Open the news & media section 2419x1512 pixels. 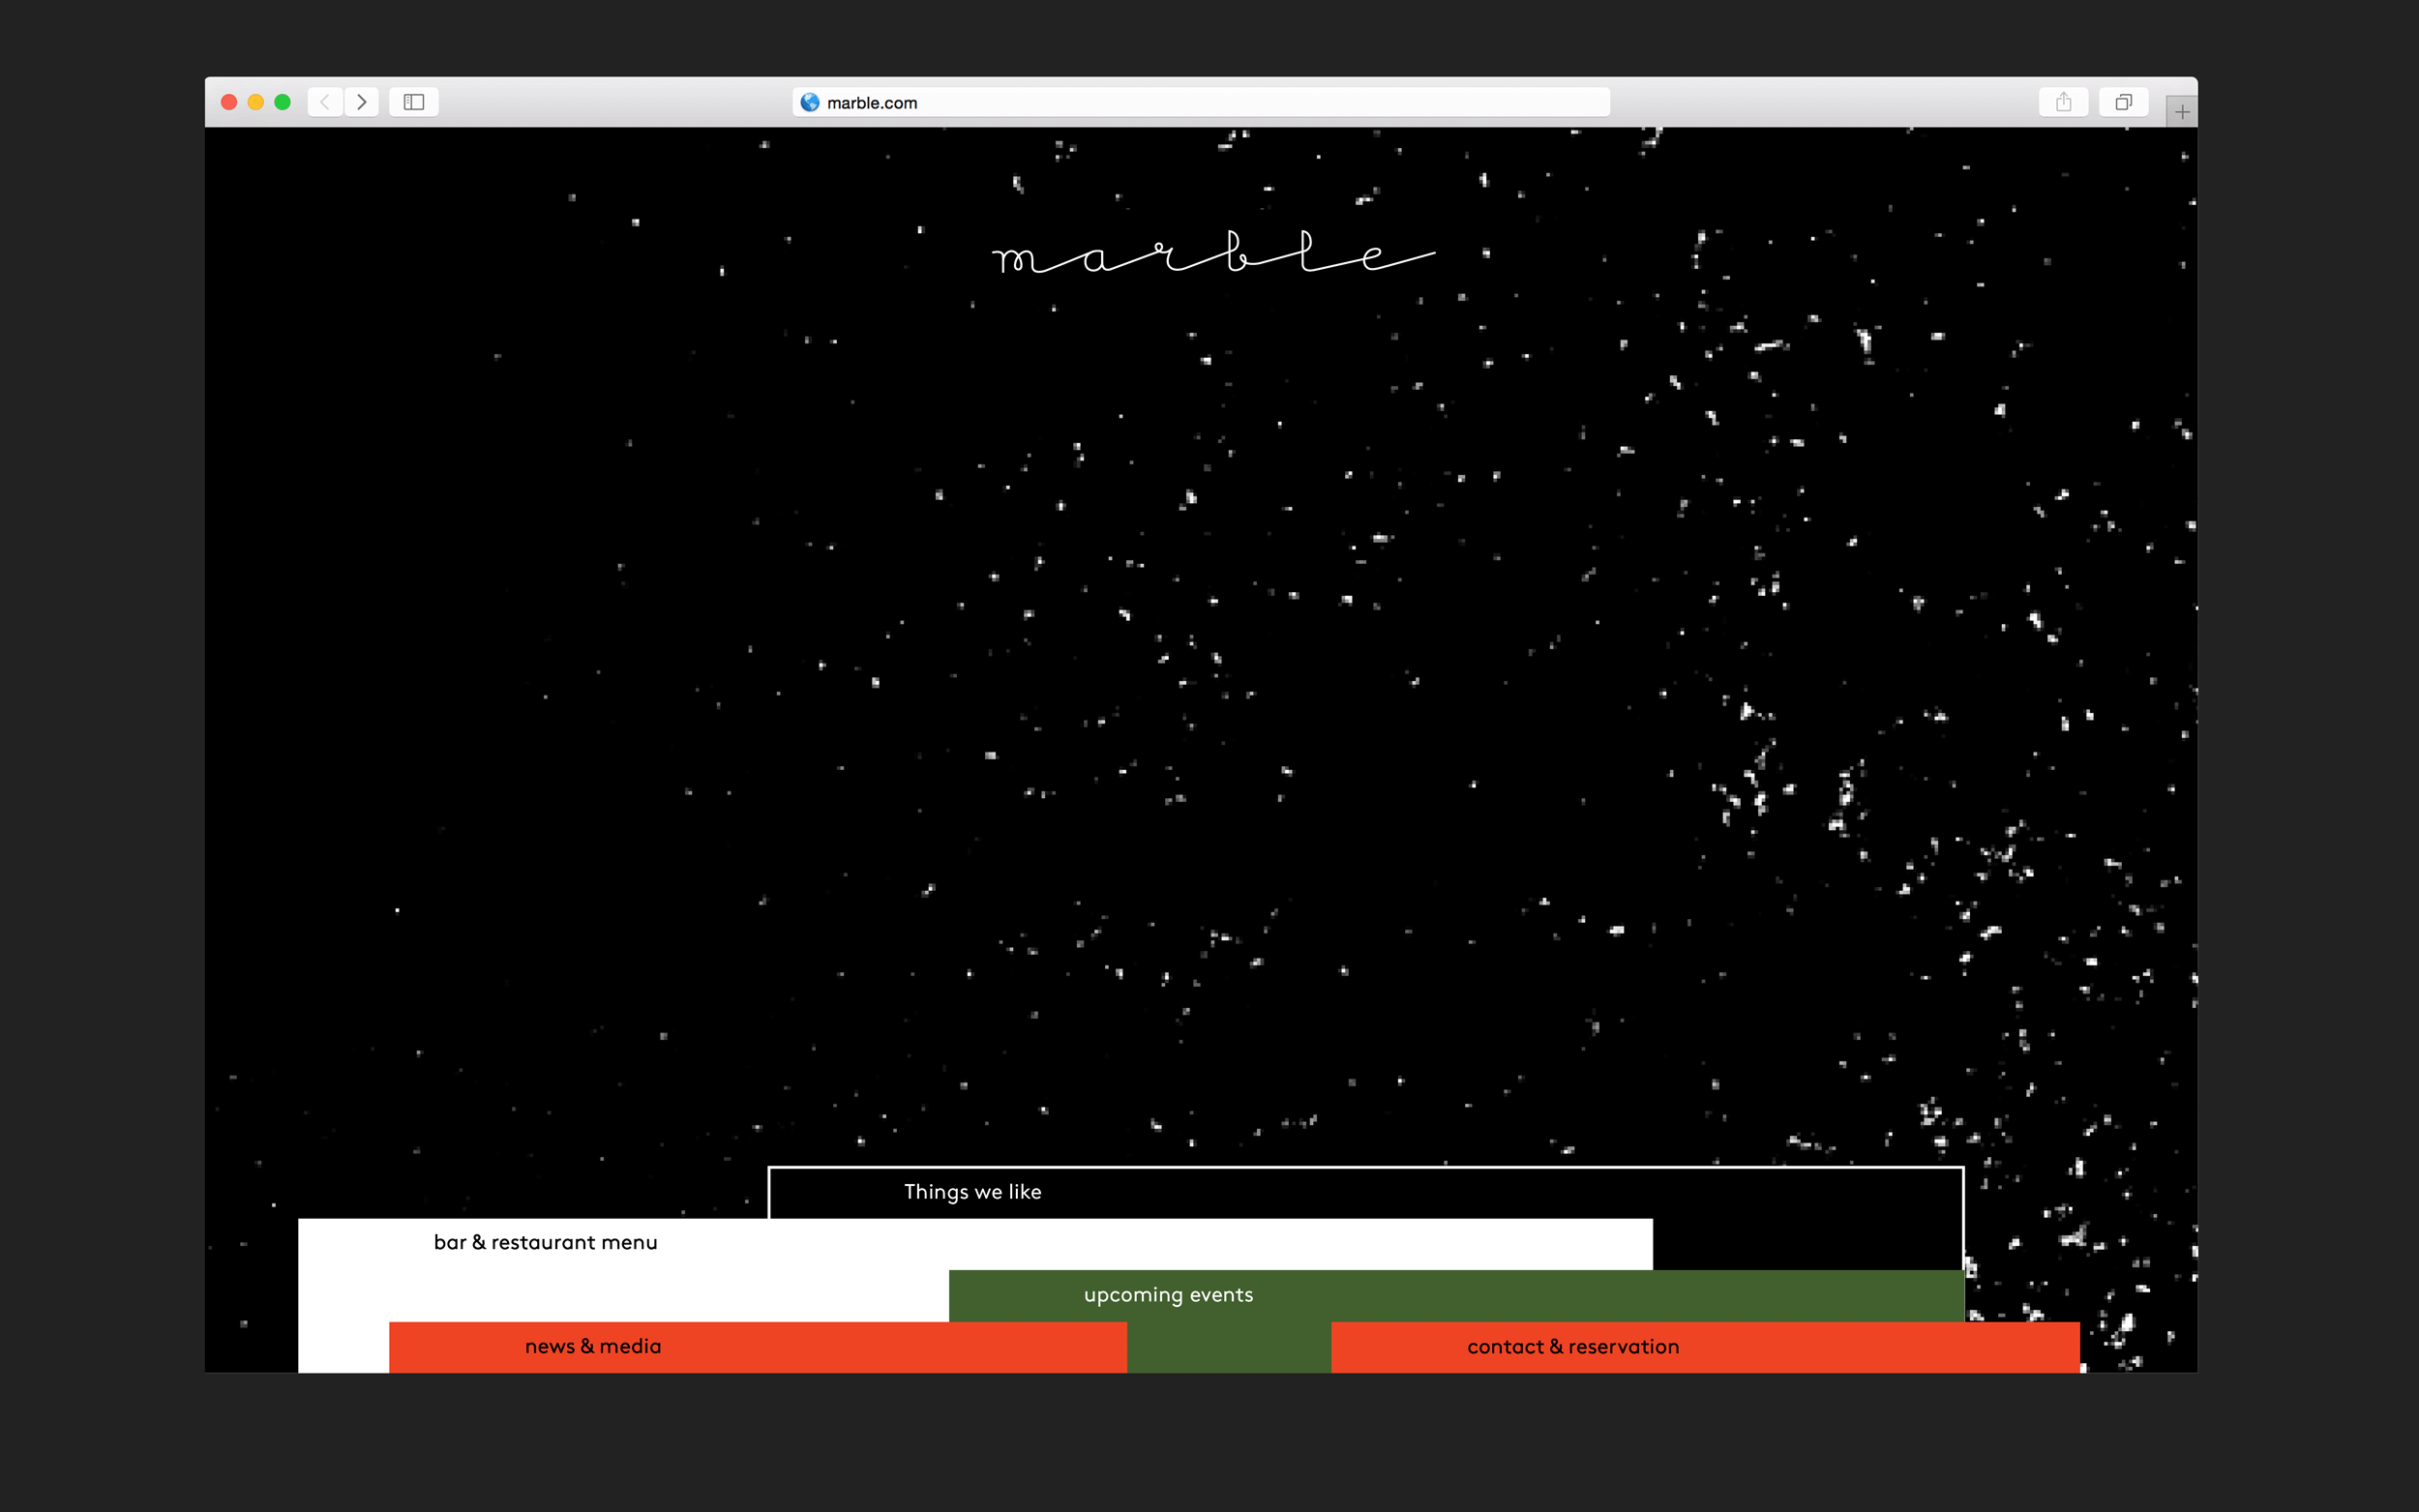593,1347
